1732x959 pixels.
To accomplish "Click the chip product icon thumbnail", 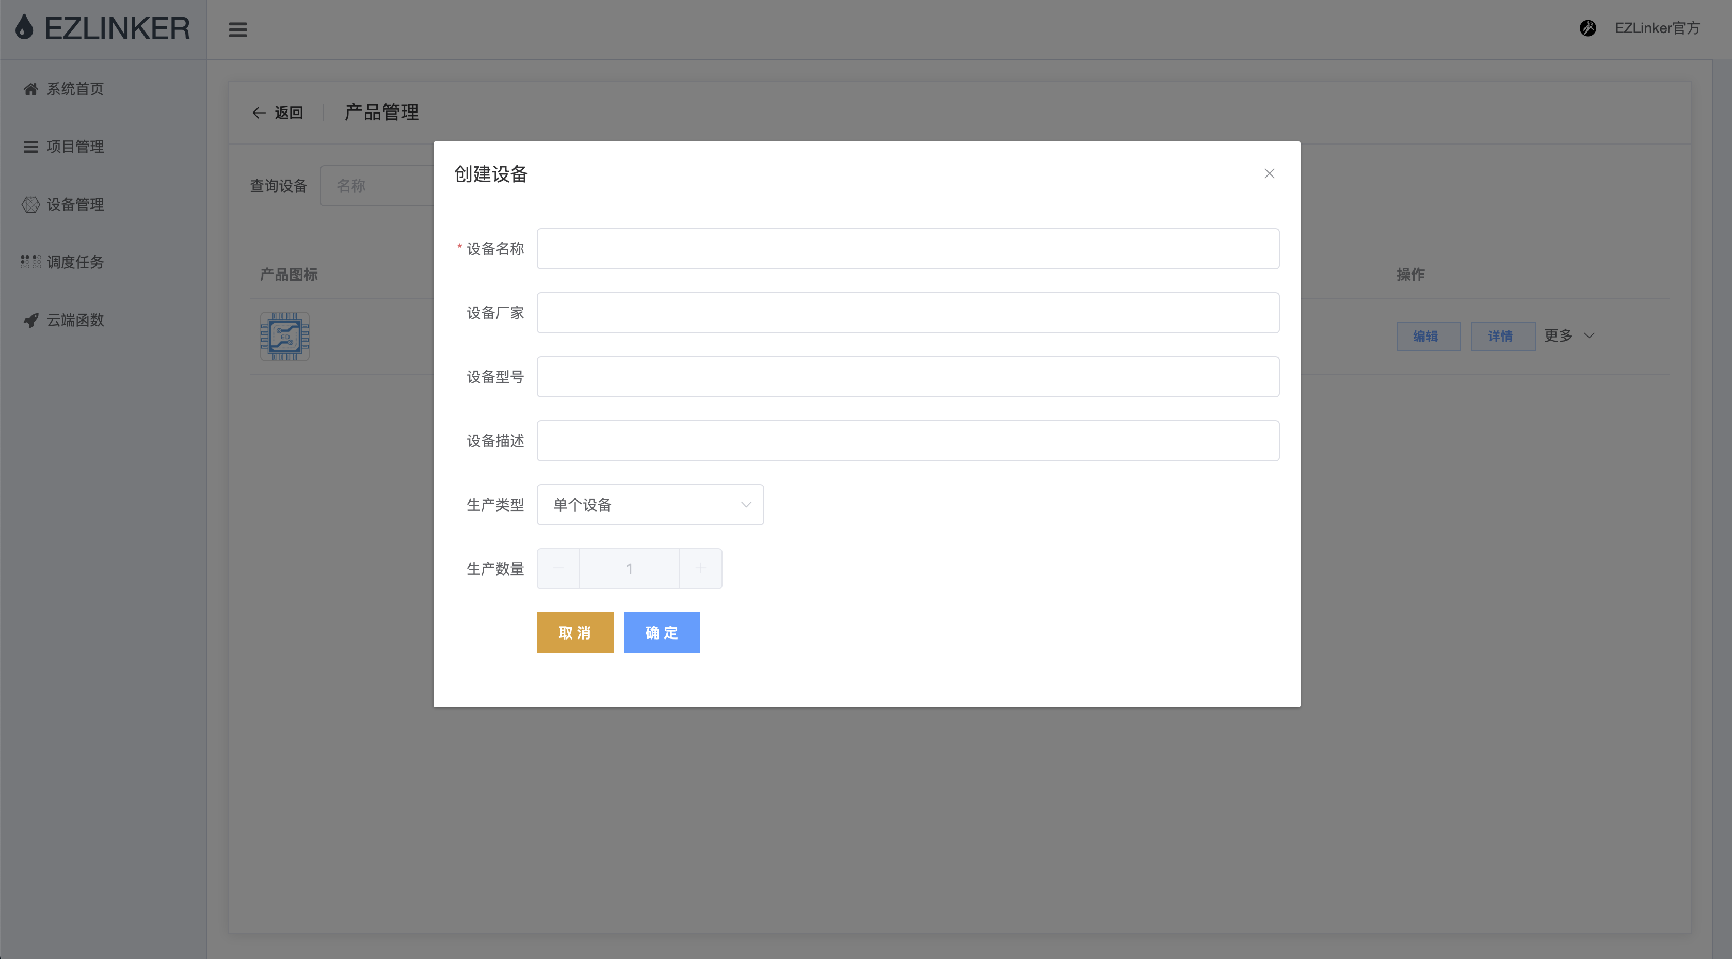I will point(284,336).
